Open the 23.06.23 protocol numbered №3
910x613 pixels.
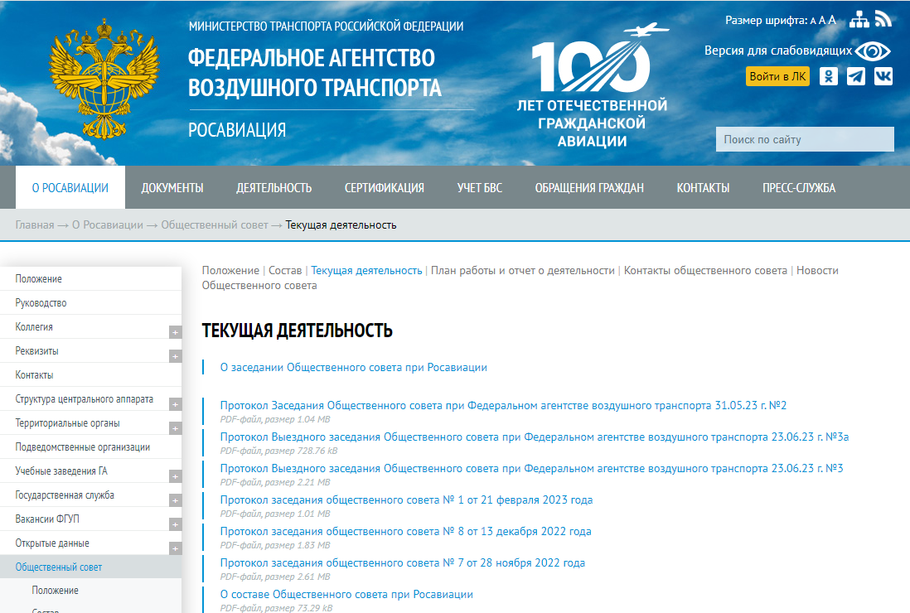(531, 468)
